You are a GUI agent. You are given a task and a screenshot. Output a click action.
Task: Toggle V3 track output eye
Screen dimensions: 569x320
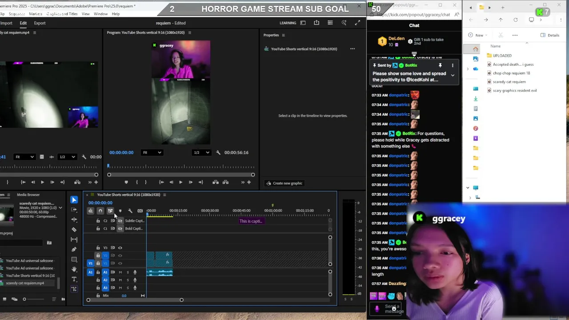pyautogui.click(x=120, y=248)
